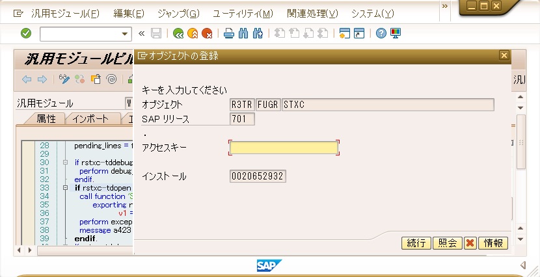
Task: Click the Find binoculars icon
Action: tap(243, 33)
